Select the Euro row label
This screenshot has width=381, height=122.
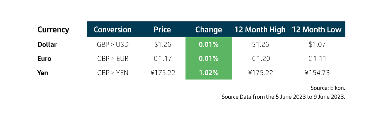pos(44,58)
